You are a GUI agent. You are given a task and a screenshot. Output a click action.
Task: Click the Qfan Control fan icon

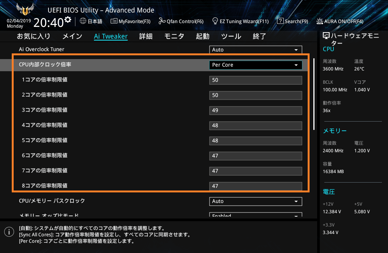pyautogui.click(x=162, y=21)
